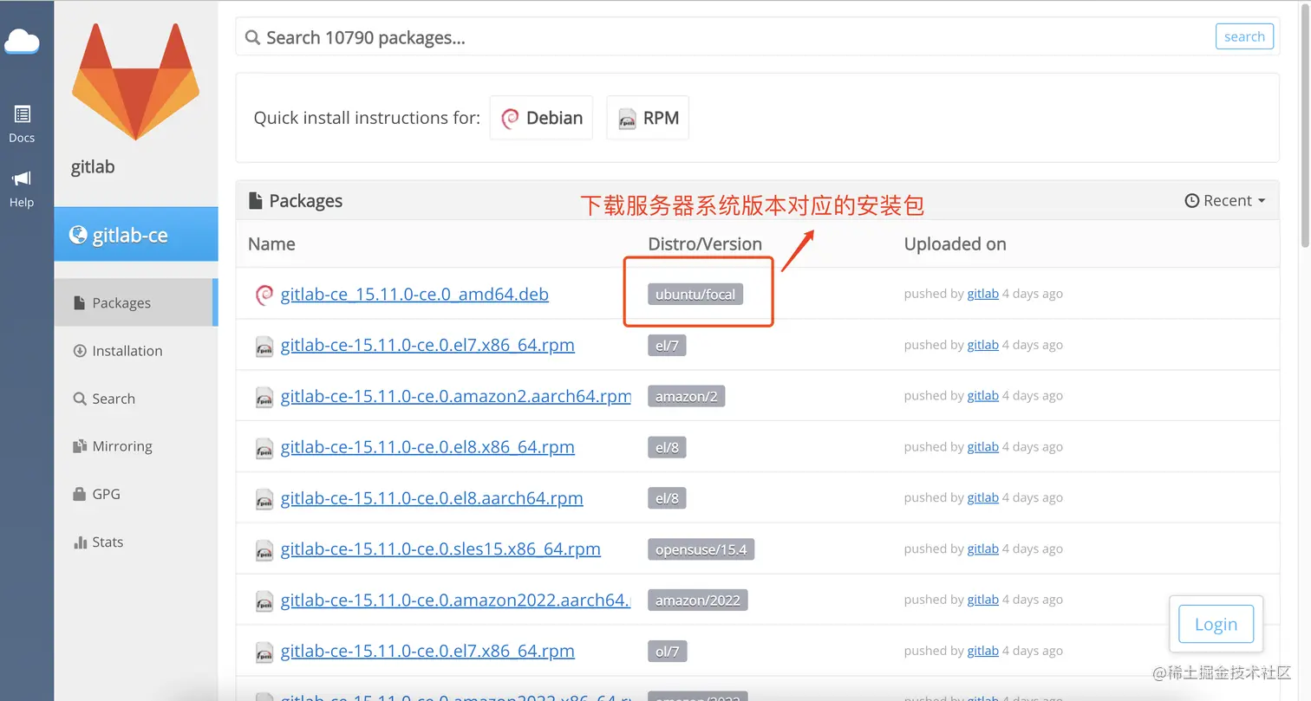The height and width of the screenshot is (701, 1311).
Task: Open gitlab-ce-15.11.0-ce.0.amazon2.aarch64.rpm link
Action: pyautogui.click(x=456, y=396)
